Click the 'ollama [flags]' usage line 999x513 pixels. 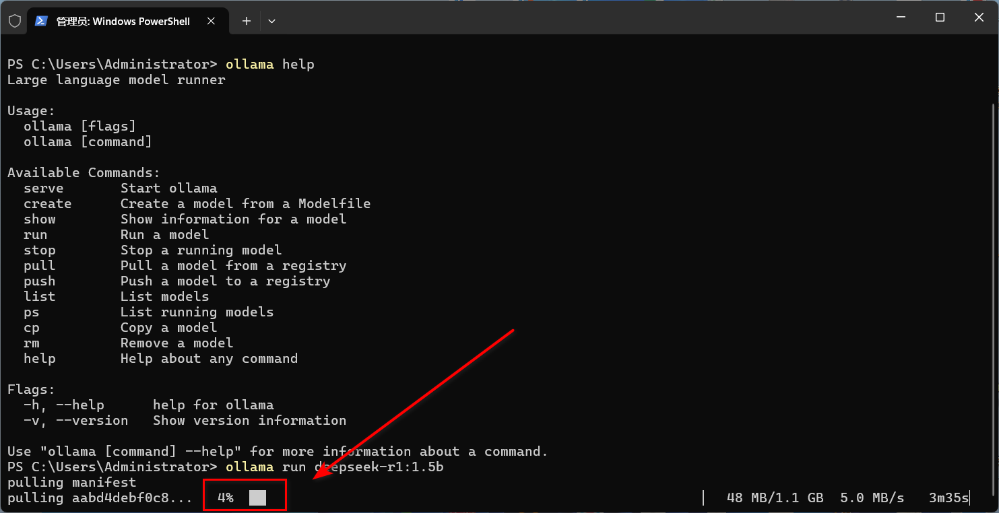80,127
